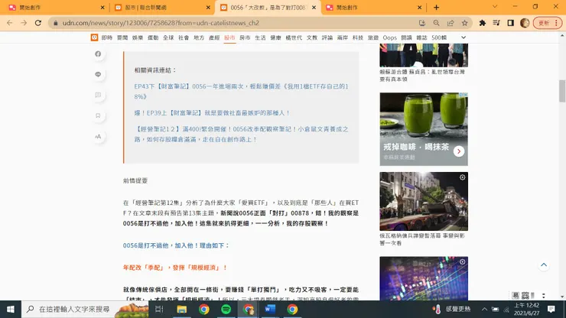
Task: Save the article with the bookmark icon
Action: [98, 115]
